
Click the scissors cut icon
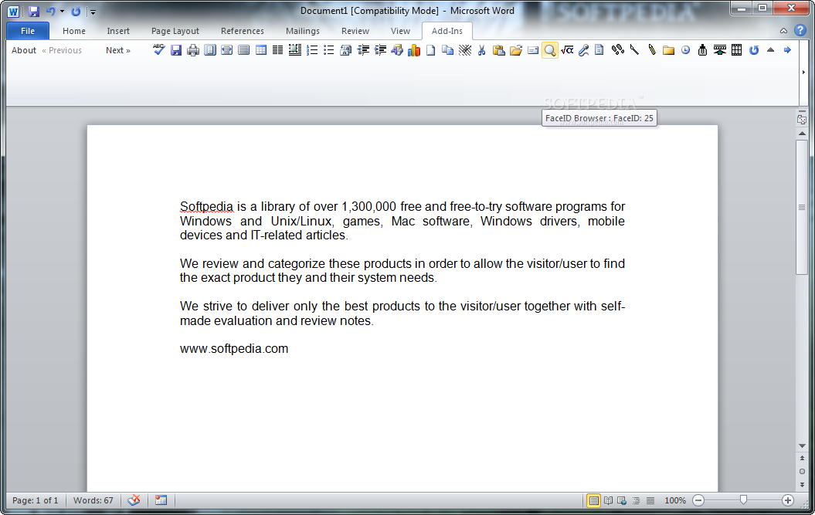point(481,50)
